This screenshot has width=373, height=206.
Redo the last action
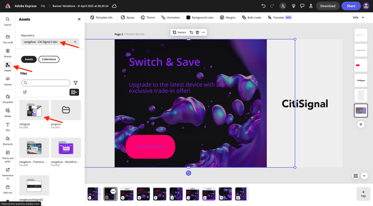pos(272,6)
